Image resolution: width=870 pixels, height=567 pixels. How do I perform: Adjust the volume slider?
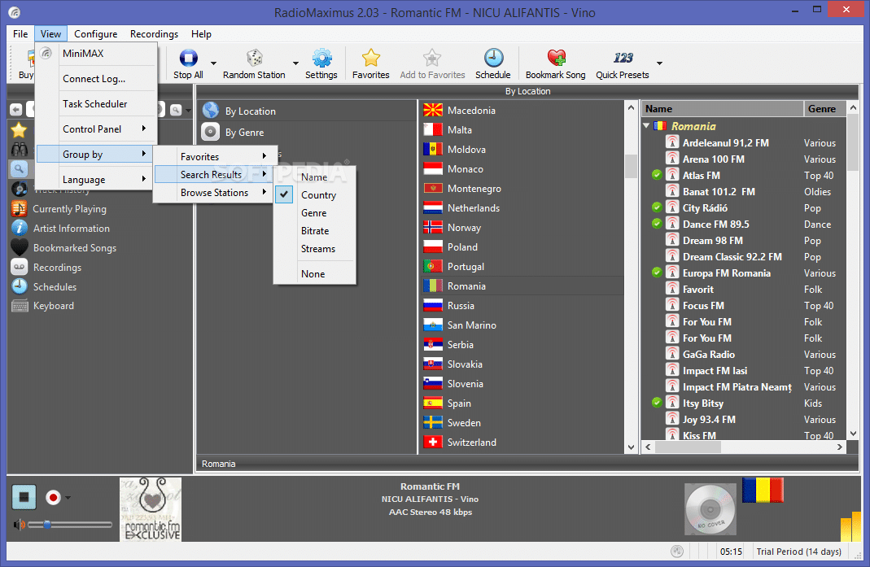click(70, 524)
